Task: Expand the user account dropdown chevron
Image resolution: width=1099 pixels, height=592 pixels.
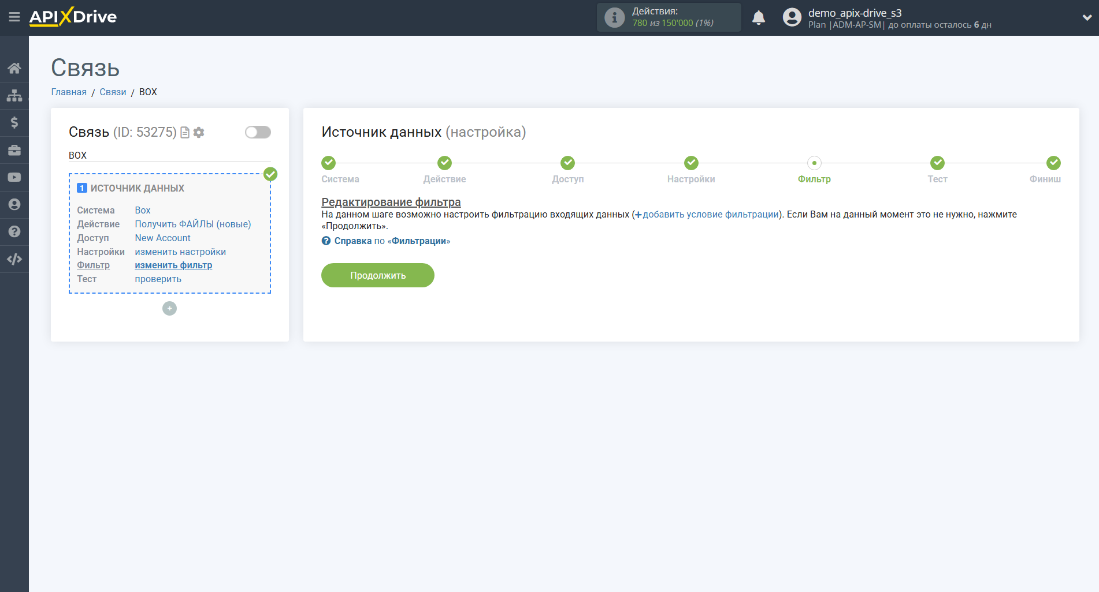Action: pyautogui.click(x=1086, y=18)
